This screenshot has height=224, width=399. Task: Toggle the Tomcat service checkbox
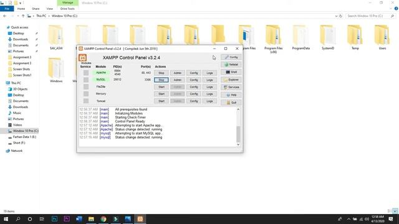pos(86,101)
